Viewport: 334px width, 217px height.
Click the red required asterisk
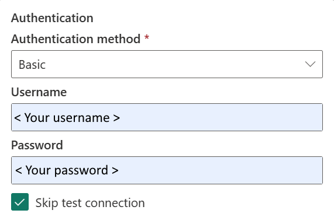(x=147, y=37)
